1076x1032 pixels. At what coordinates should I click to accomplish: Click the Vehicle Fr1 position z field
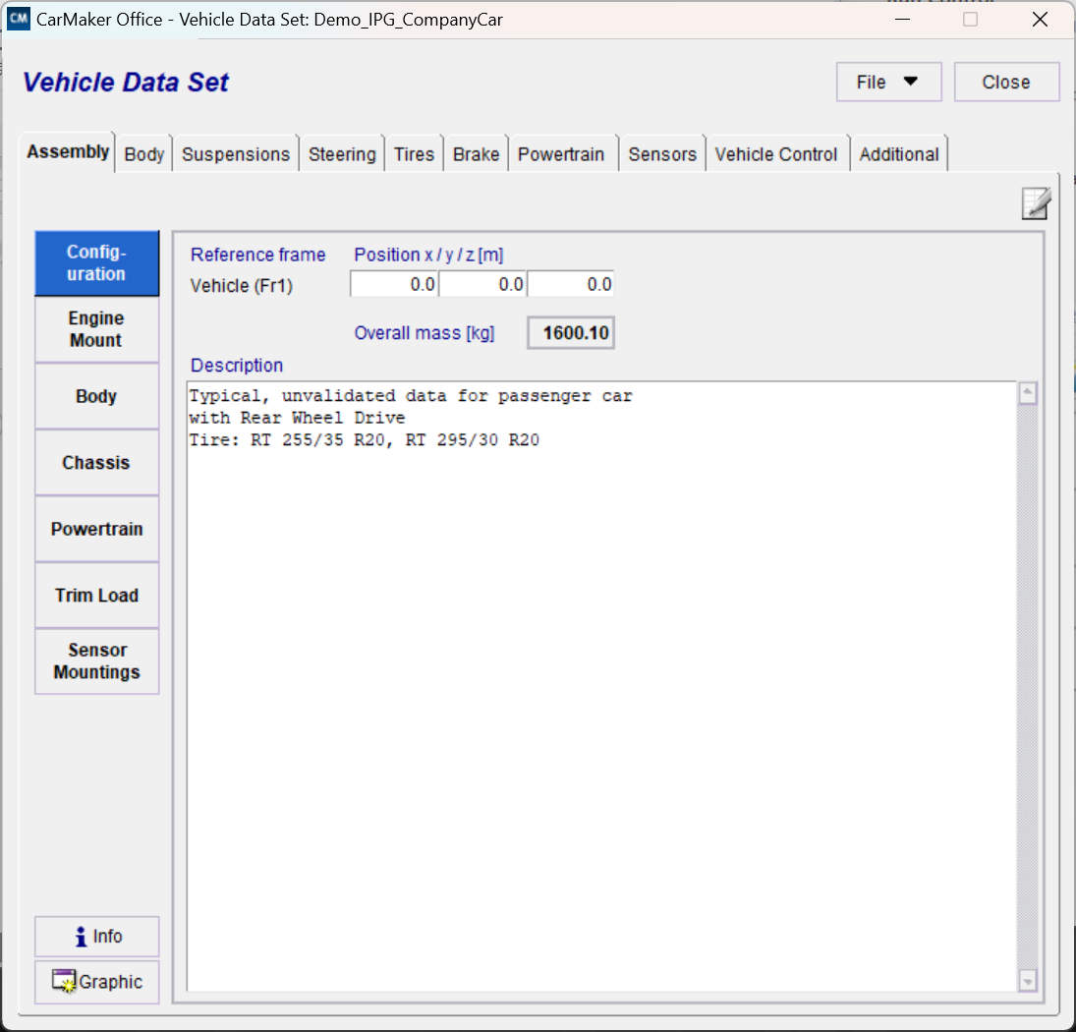tap(571, 284)
